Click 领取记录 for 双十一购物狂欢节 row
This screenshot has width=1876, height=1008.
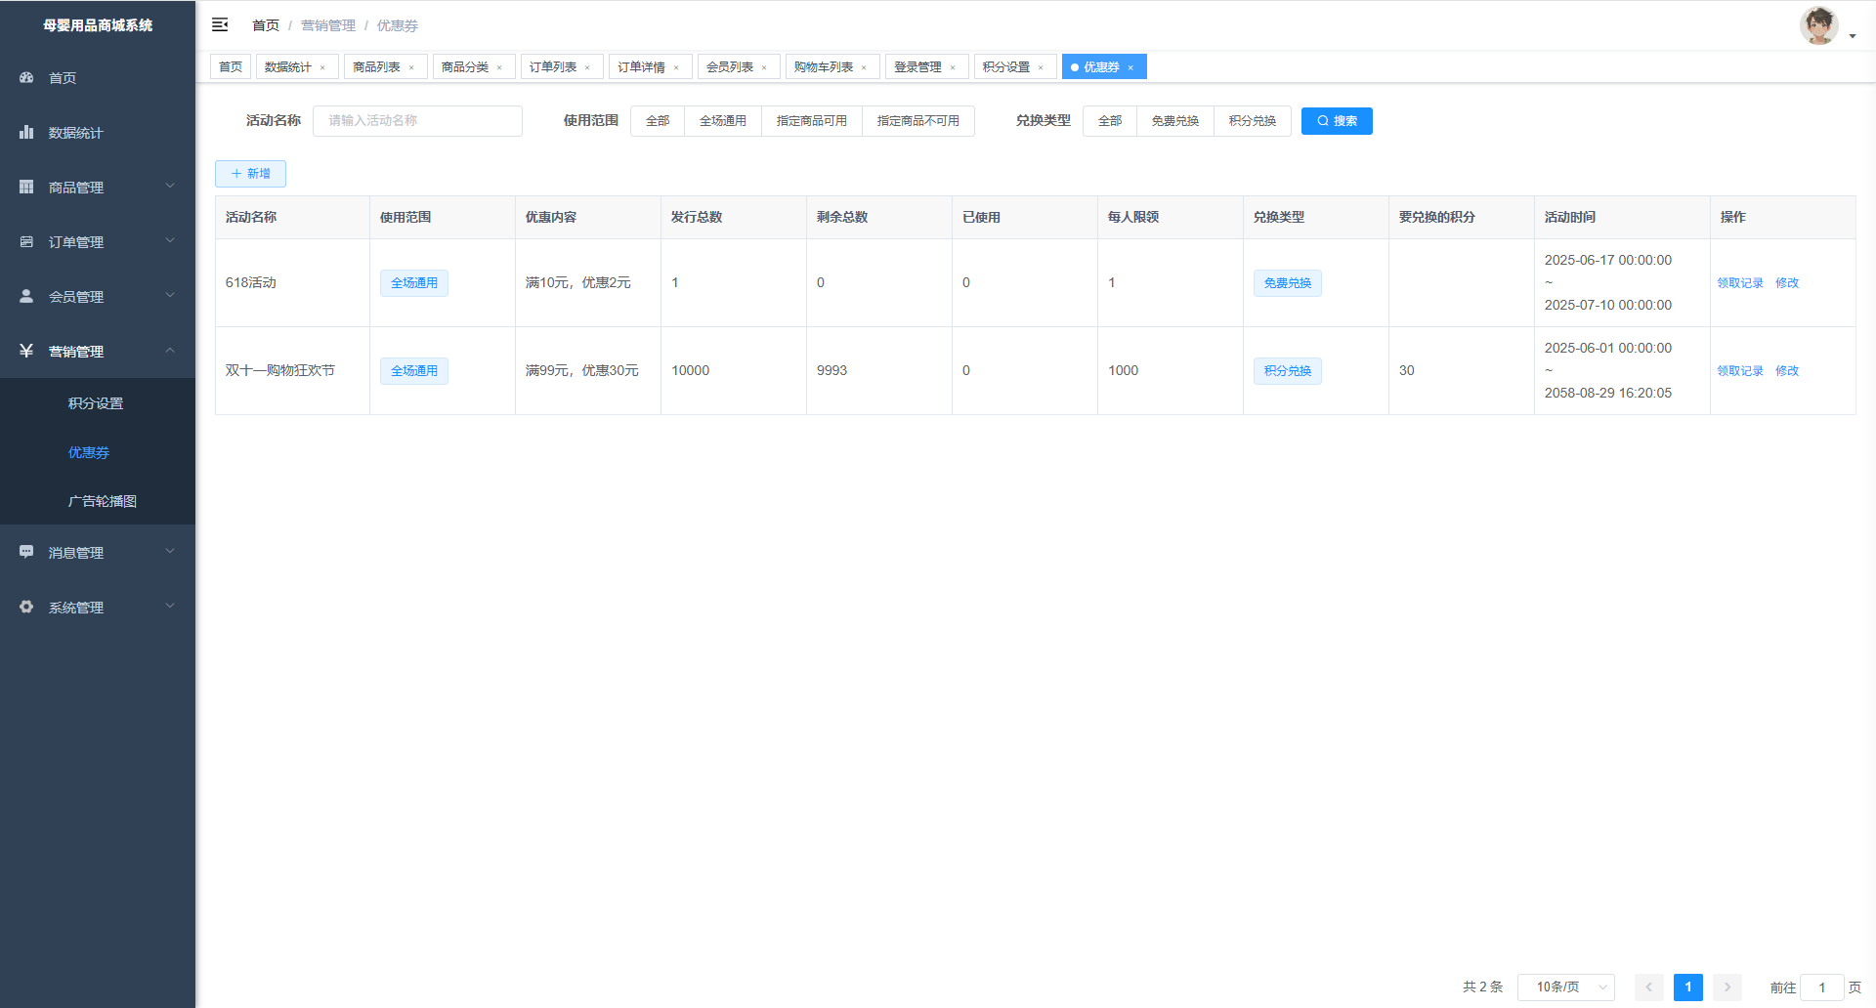[x=1740, y=371]
